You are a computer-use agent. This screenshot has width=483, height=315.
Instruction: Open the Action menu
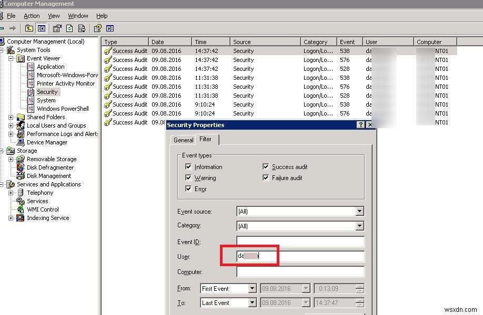tap(32, 15)
